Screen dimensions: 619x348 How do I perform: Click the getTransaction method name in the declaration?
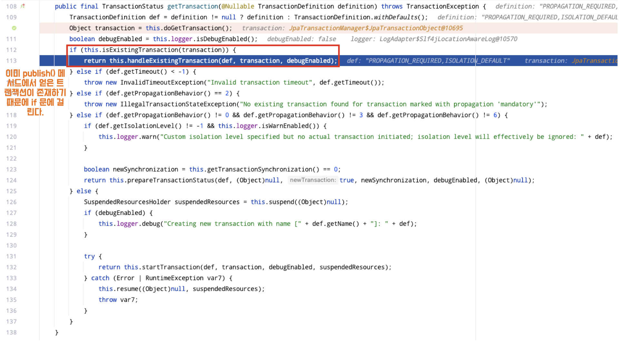point(192,6)
